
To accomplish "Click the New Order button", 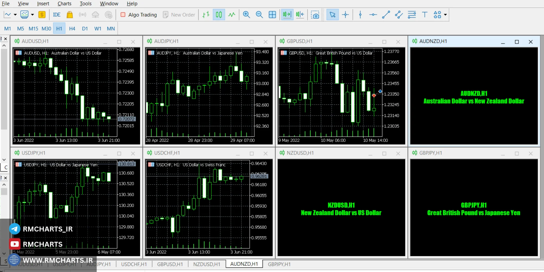I will tap(179, 15).
